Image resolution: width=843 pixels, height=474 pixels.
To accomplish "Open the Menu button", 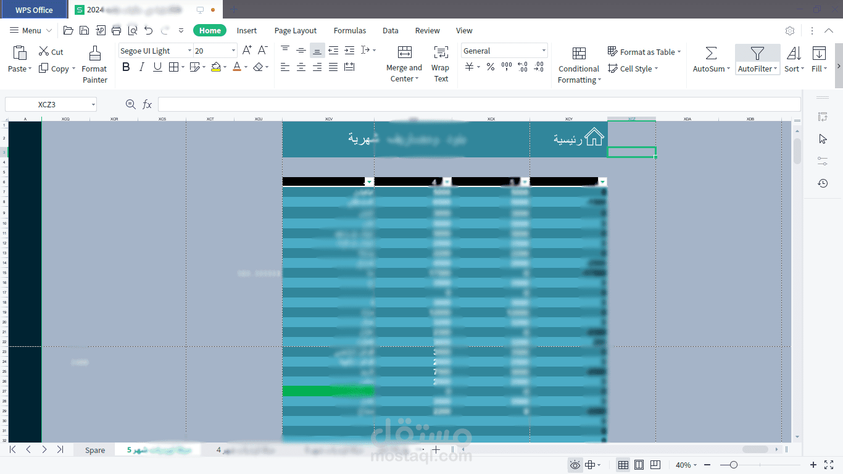I will click(x=31, y=30).
